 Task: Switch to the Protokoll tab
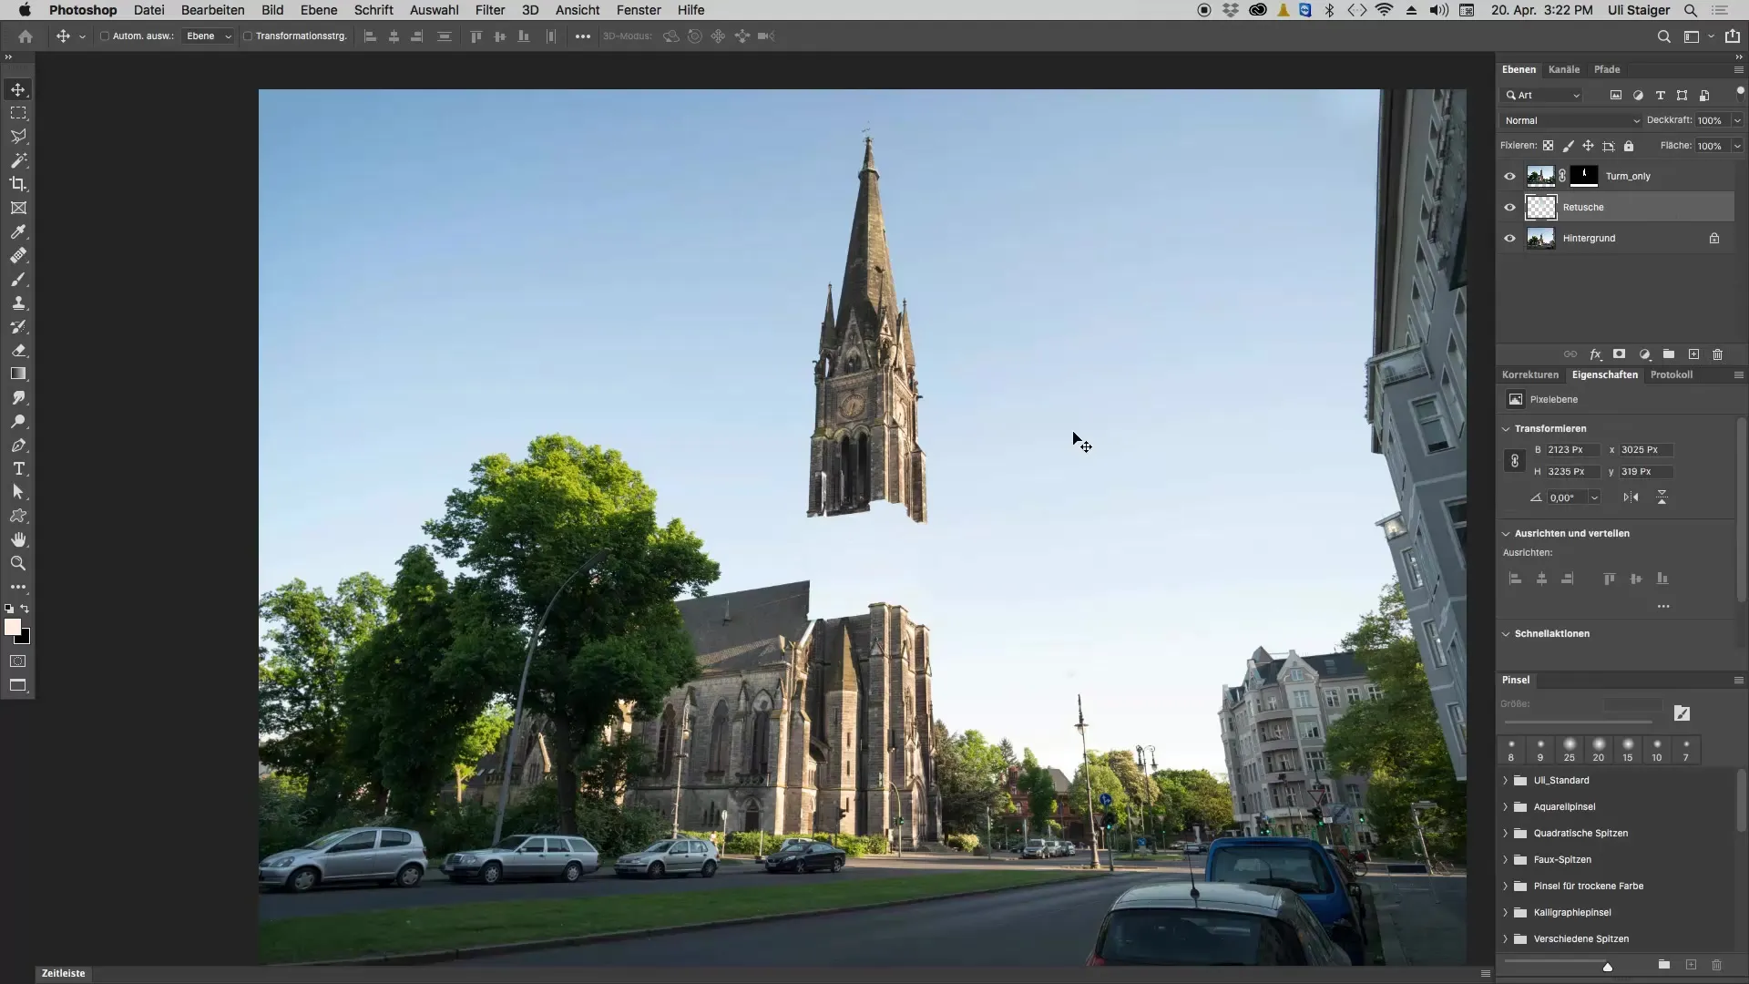pos(1672,374)
